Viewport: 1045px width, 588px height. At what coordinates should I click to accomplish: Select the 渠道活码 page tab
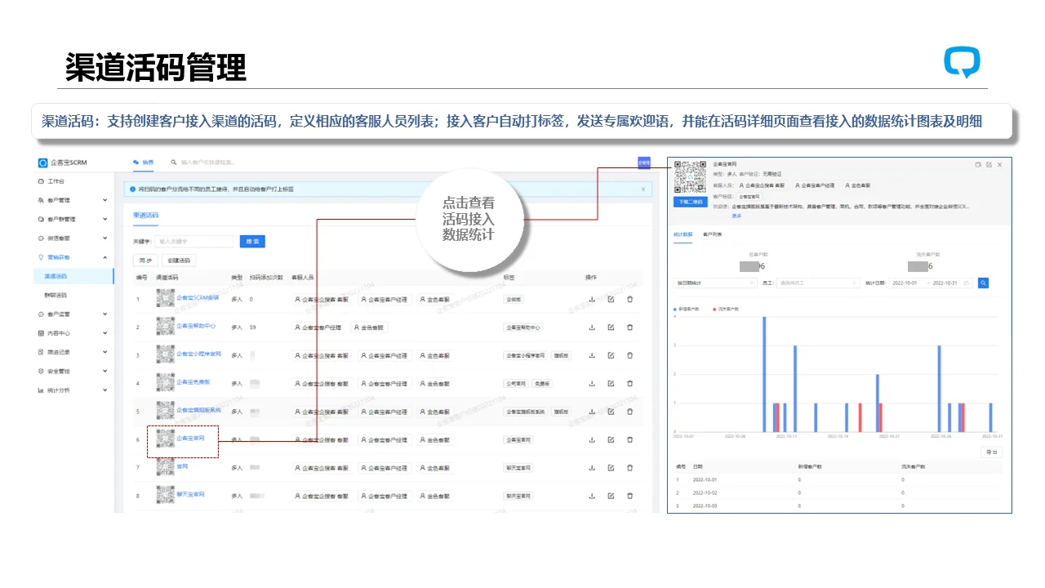coord(146,216)
